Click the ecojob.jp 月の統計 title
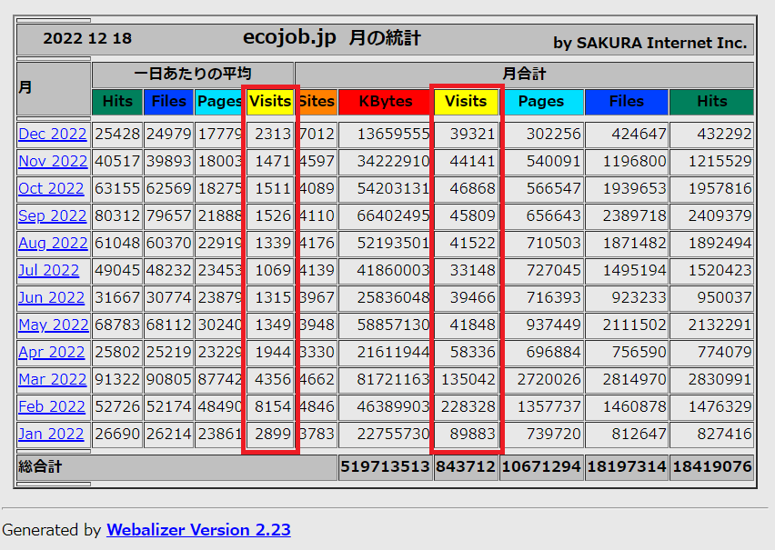Screen dimensions: 775x550 pos(332,37)
